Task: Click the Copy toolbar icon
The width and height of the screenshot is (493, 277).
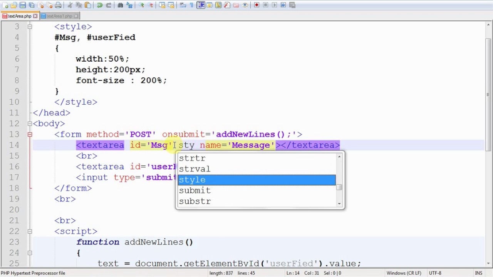Action: (79, 5)
